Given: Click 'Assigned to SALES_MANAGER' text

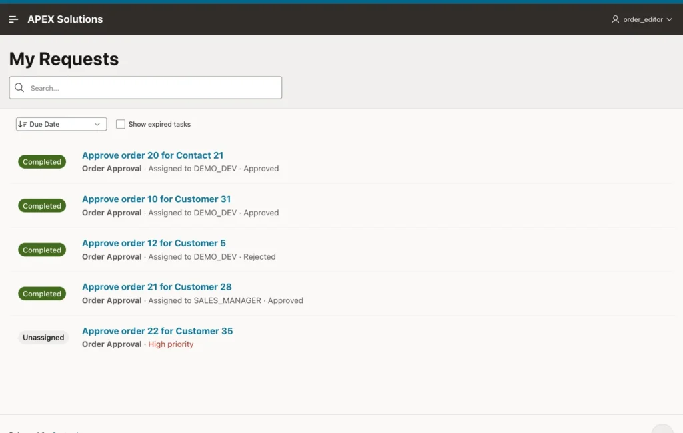Looking at the screenshot, I should (x=205, y=300).
